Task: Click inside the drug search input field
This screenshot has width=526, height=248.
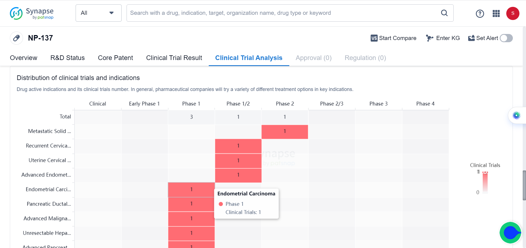Action: tap(282, 13)
